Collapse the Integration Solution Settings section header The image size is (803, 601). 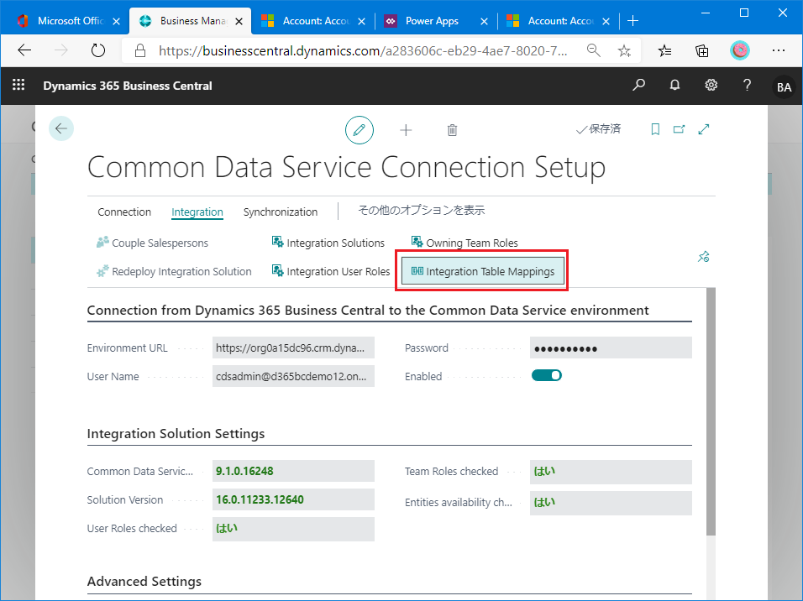pos(176,434)
